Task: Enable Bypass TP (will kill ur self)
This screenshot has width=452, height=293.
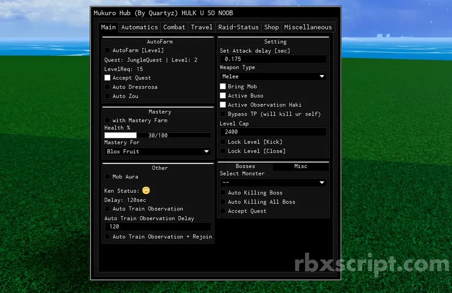Action: point(223,114)
